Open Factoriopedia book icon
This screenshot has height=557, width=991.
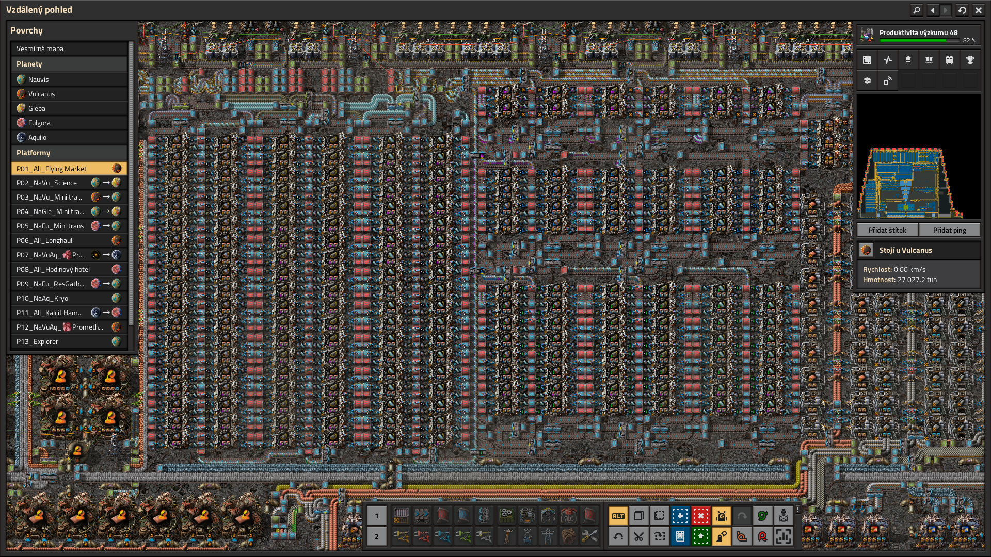click(x=929, y=60)
